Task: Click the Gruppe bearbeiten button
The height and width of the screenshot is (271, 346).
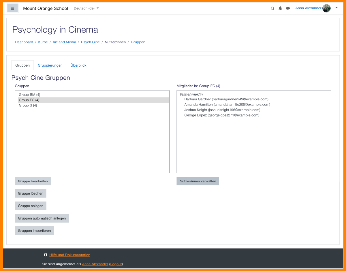Action: coord(33,181)
